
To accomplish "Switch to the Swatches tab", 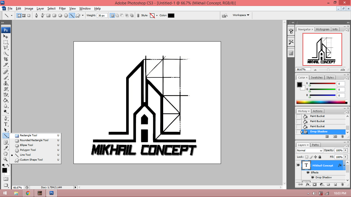I will pyautogui.click(x=317, y=77).
